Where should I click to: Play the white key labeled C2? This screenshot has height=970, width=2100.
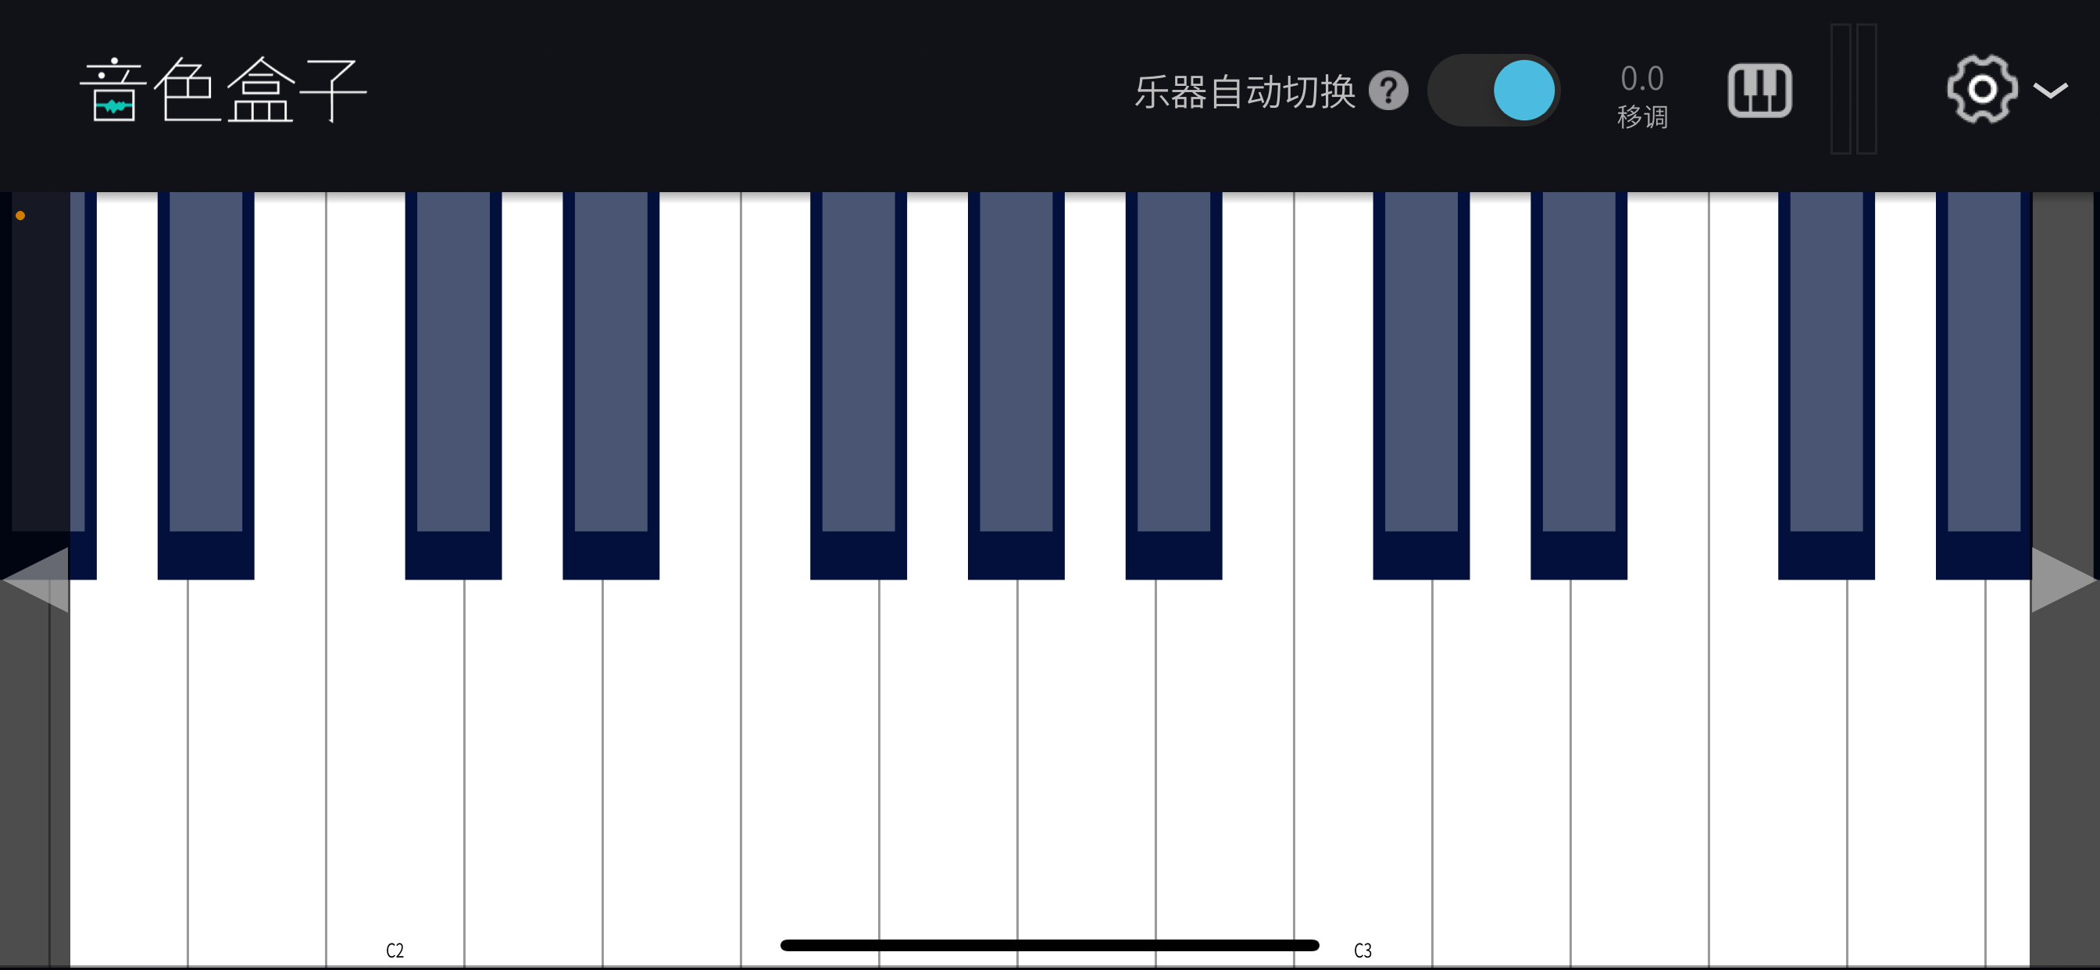pos(395,775)
